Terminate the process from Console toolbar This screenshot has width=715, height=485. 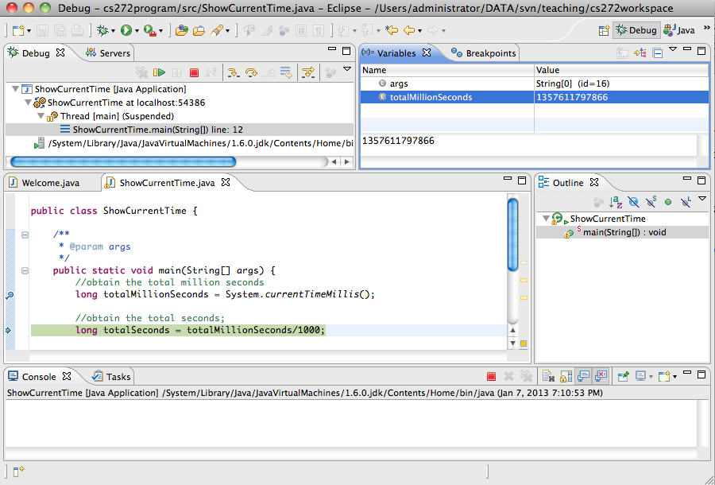491,376
